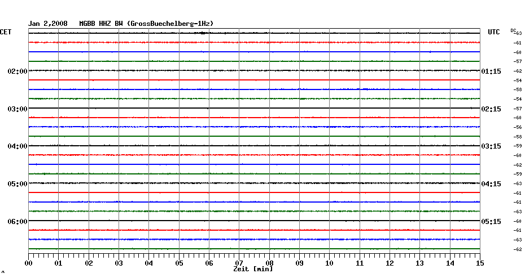525x278 pixels.
Task: Click the 01:15 UTC time label
Action: 491,71
